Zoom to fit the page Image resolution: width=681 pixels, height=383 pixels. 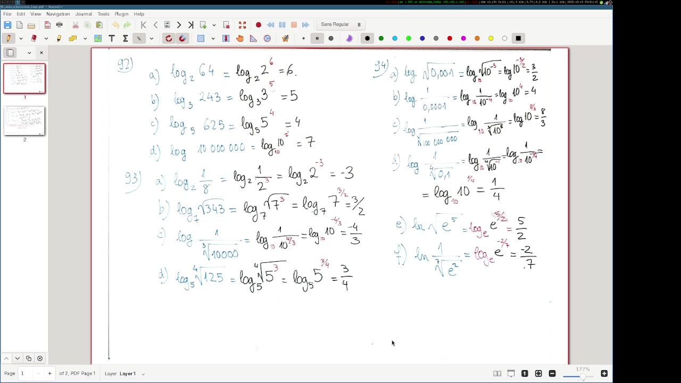538,373
